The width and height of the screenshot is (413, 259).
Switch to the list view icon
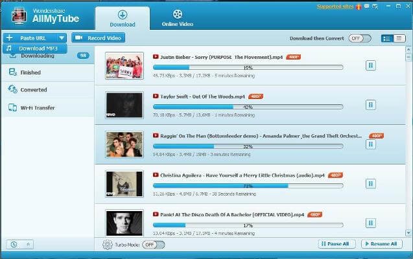(x=387, y=38)
